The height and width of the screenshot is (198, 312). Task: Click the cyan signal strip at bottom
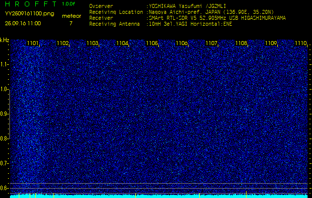159,196
